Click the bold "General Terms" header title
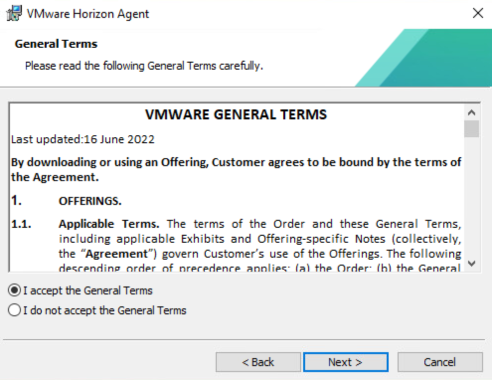Image resolution: width=492 pixels, height=380 pixels. (56, 44)
